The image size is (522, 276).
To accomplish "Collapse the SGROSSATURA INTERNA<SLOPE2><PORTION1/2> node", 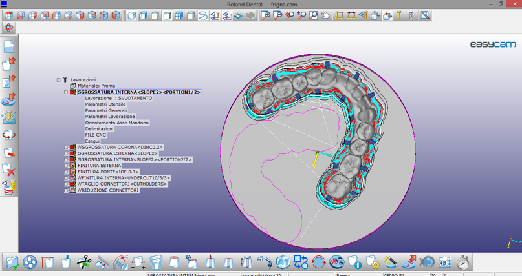I will [66, 92].
